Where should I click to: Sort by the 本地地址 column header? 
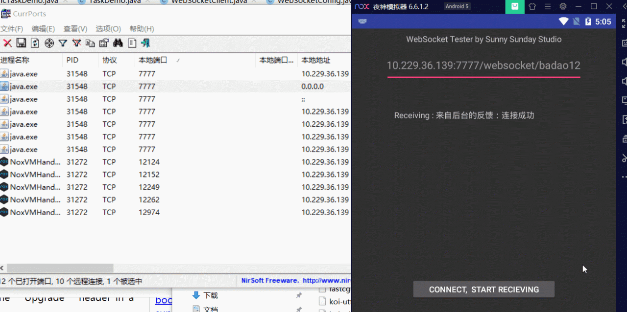pyautogui.click(x=324, y=60)
